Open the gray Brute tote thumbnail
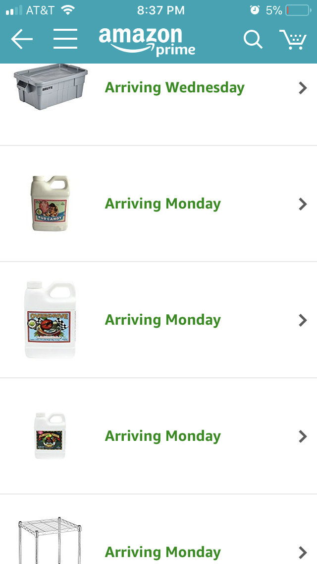The height and width of the screenshot is (564, 317). [x=51, y=87]
